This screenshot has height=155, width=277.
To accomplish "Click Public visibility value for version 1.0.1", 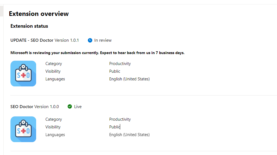I will (x=115, y=71).
